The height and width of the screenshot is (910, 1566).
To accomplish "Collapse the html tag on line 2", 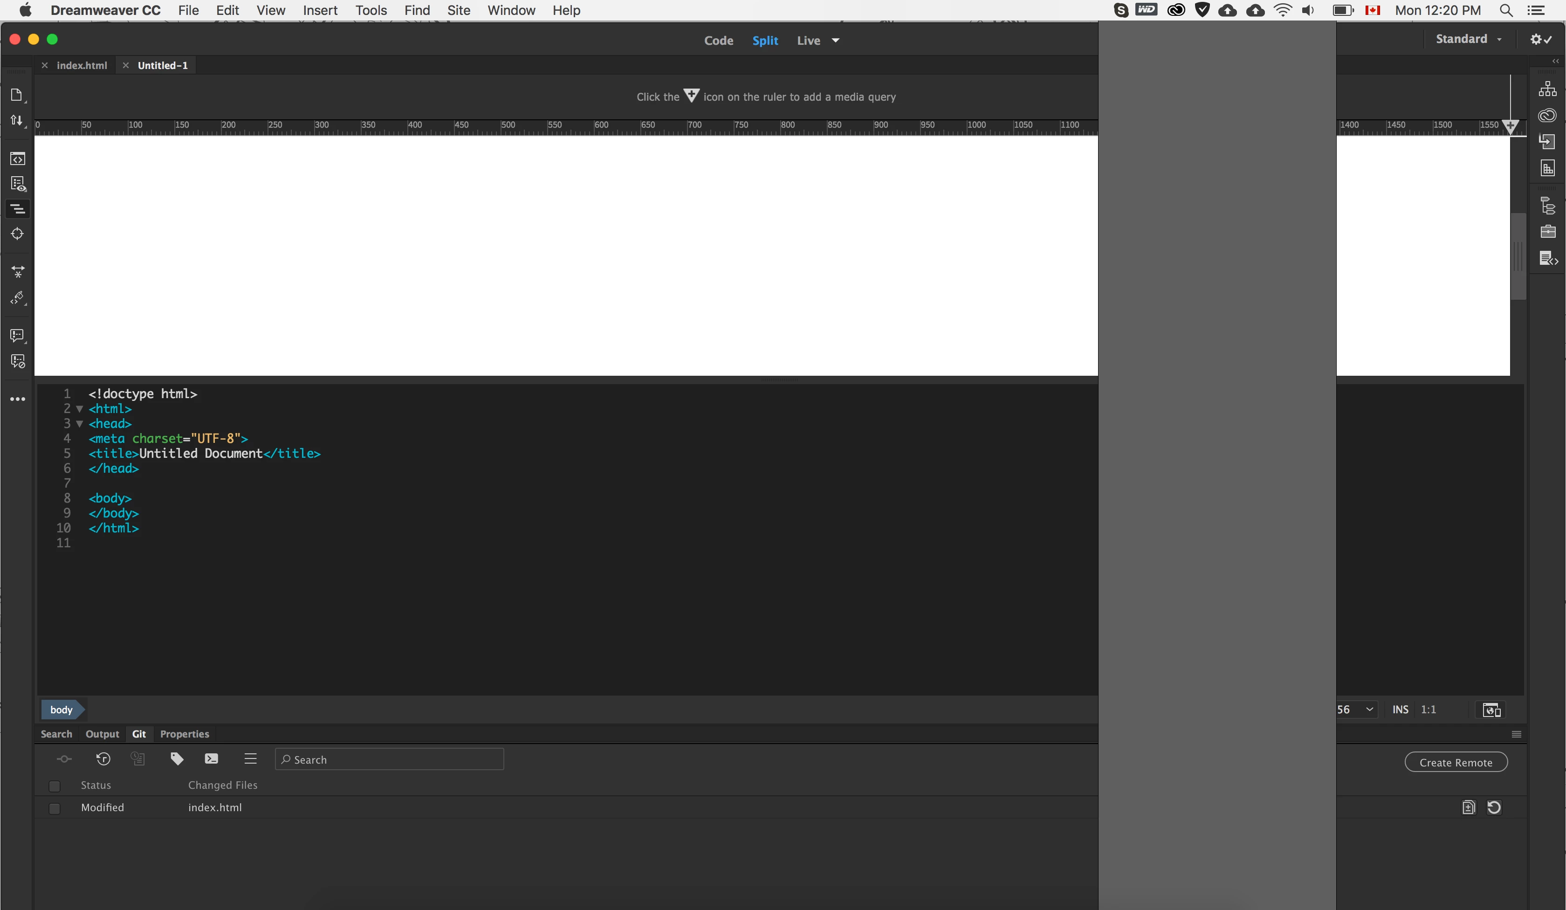I will (80, 409).
